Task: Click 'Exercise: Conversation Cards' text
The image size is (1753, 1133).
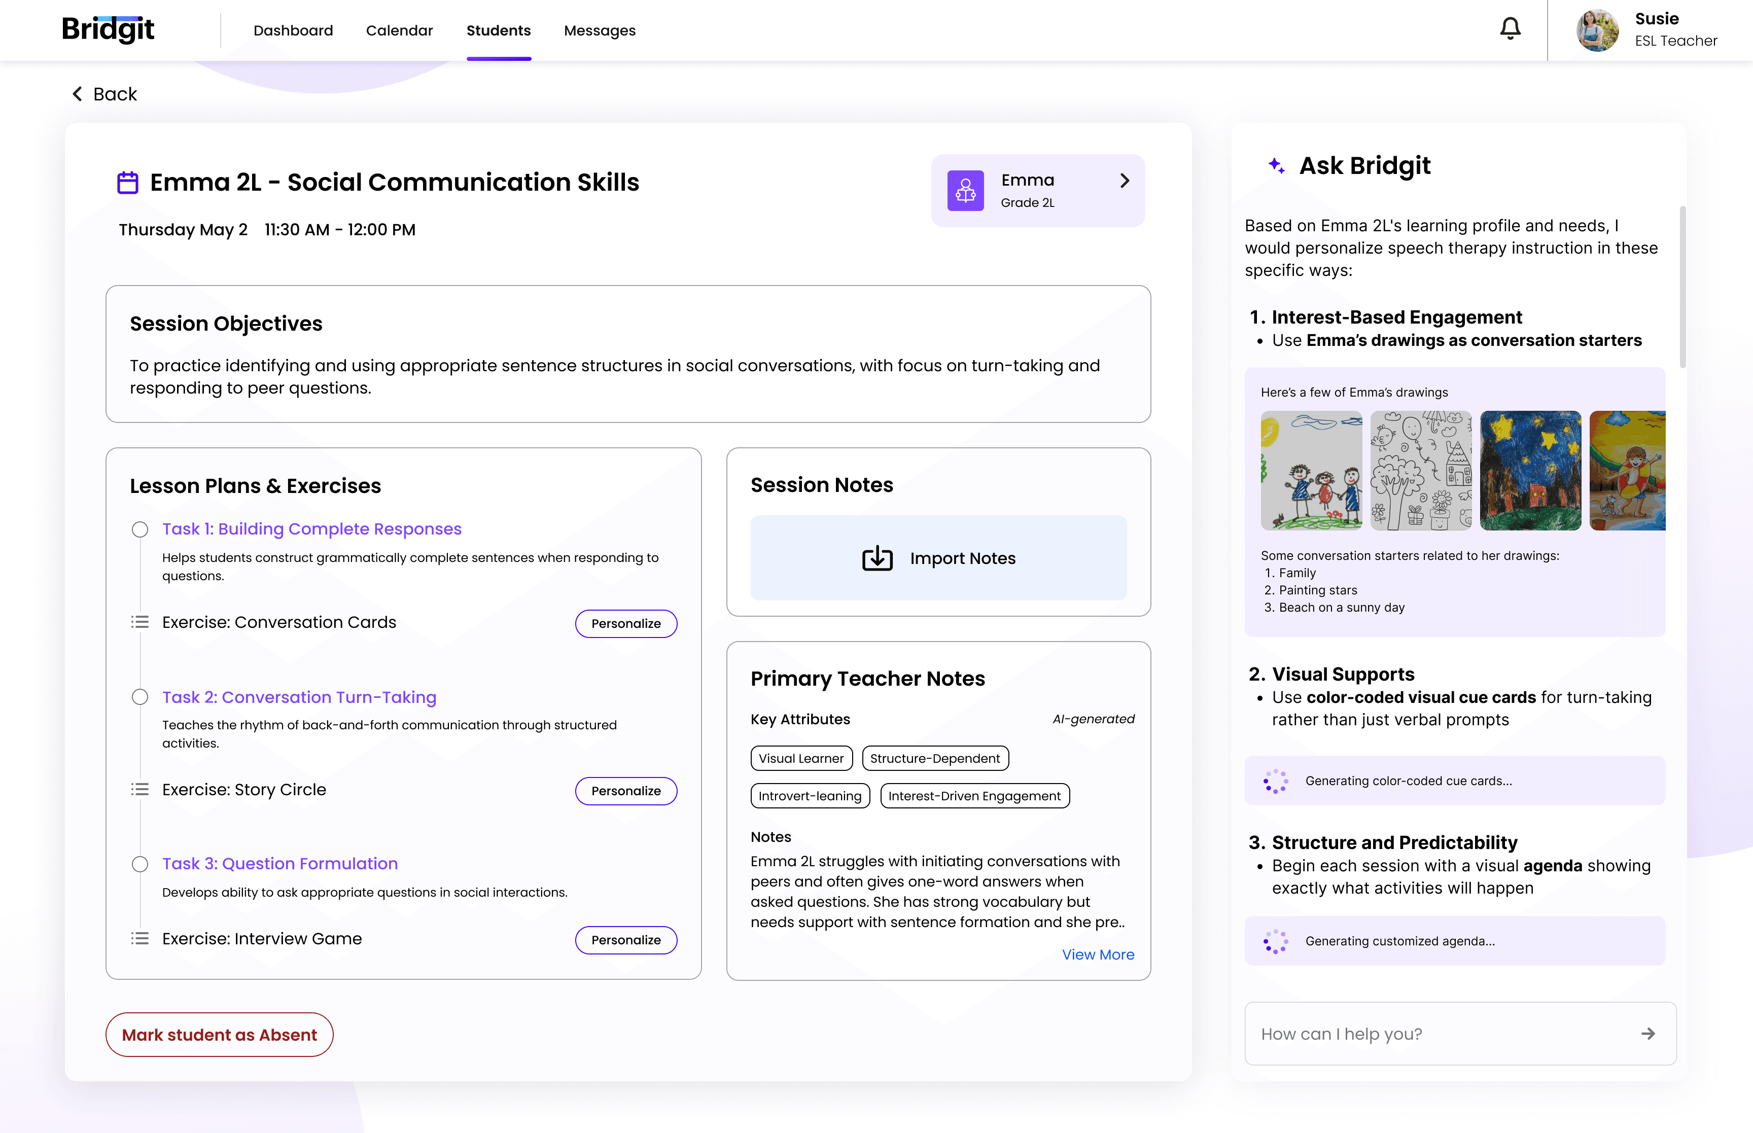Action: coord(279,623)
